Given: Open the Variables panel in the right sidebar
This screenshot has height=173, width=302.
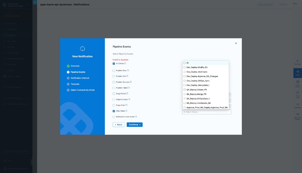Looking at the screenshot, I should (x=298, y=61).
